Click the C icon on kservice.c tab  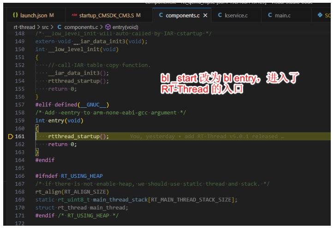pos(220,15)
